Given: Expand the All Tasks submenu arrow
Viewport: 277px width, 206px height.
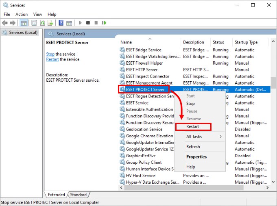Looking at the screenshot, I should (221, 137).
